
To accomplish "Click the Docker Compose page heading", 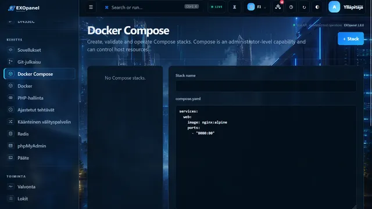I will 128,31.
